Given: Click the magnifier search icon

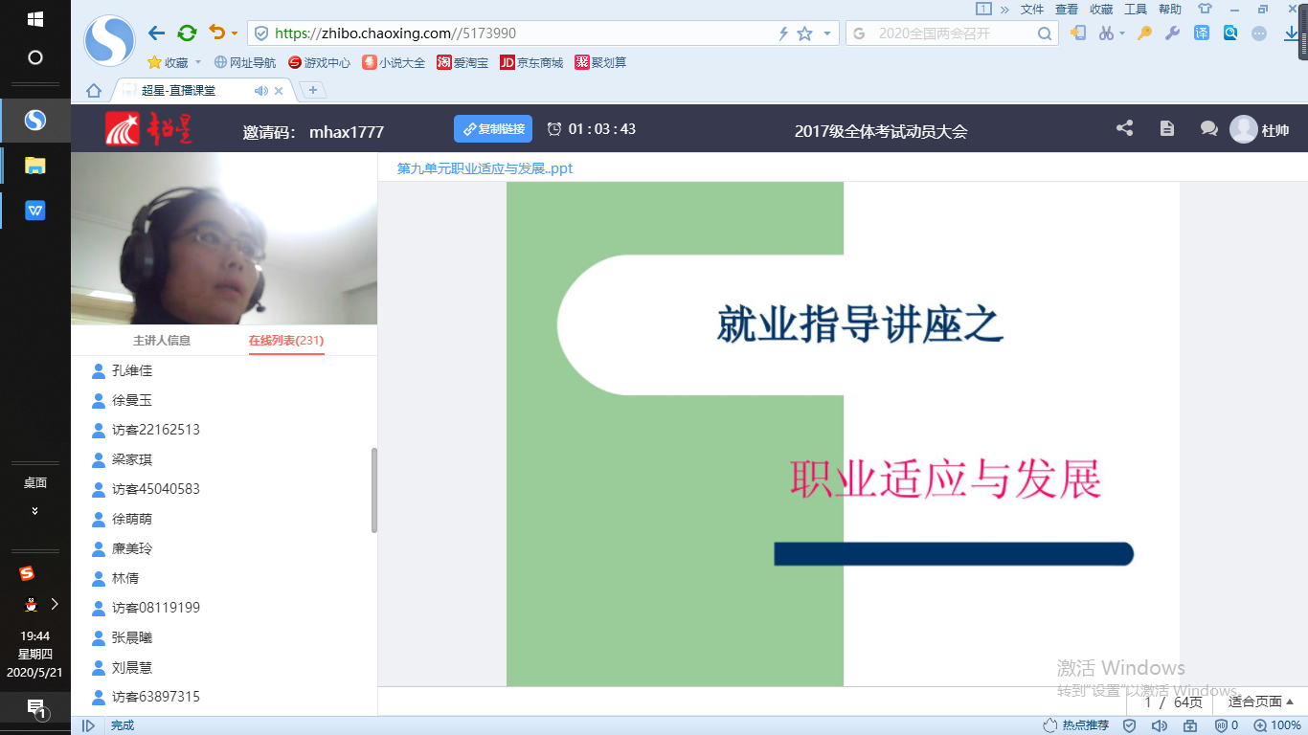Looking at the screenshot, I should 1045,33.
